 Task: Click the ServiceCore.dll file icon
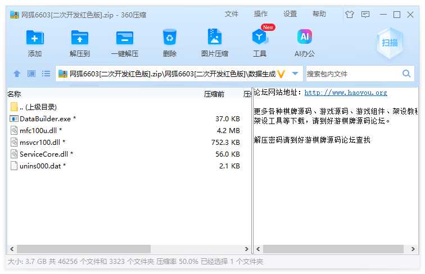(14, 154)
